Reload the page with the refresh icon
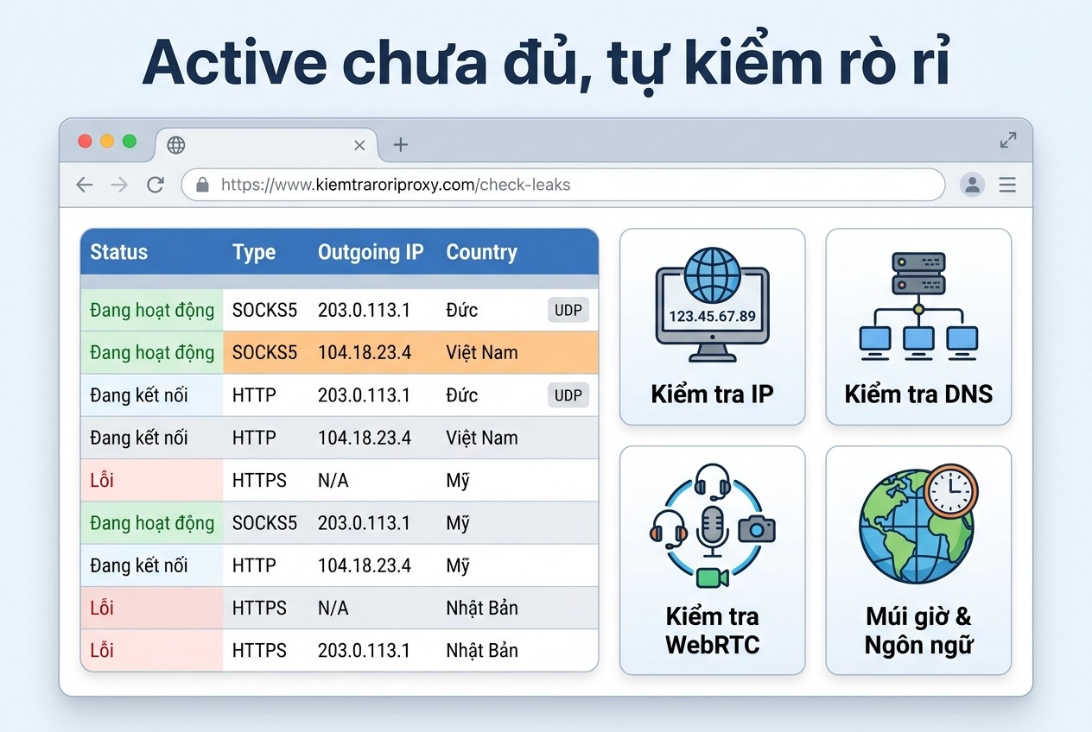The width and height of the screenshot is (1092, 732). tap(156, 185)
